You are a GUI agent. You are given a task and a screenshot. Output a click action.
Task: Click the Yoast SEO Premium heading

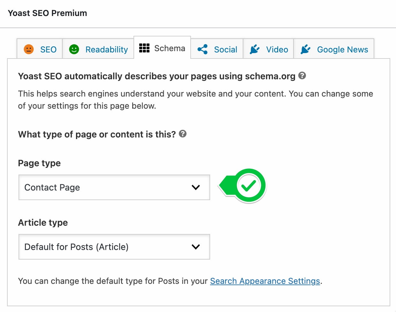click(x=47, y=13)
